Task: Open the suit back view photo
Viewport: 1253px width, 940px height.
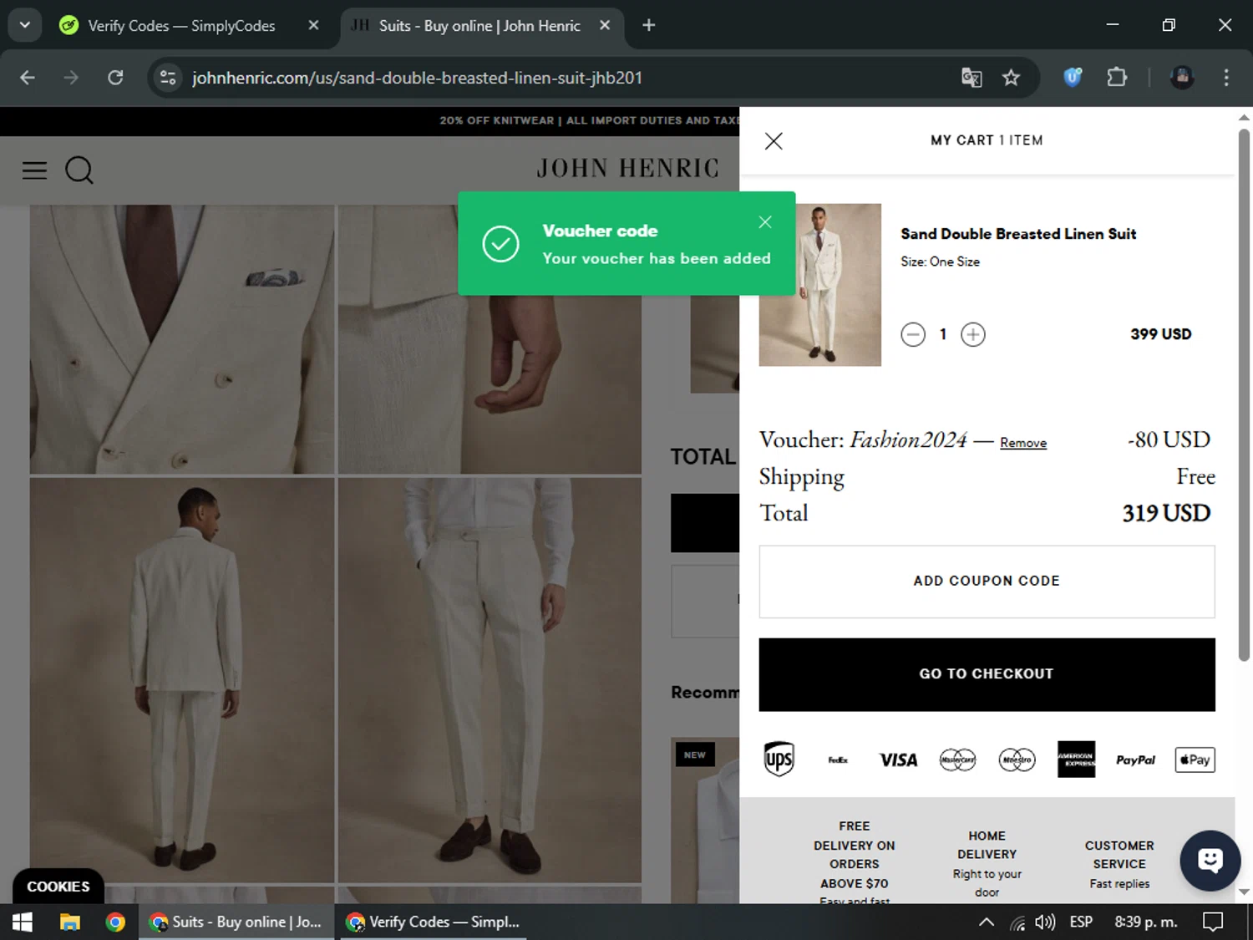Action: click(182, 680)
